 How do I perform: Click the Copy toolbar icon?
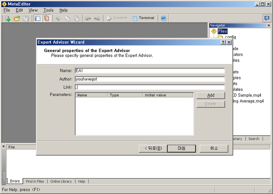click(x=68, y=18)
